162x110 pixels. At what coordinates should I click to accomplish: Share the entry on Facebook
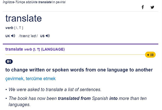143,7
